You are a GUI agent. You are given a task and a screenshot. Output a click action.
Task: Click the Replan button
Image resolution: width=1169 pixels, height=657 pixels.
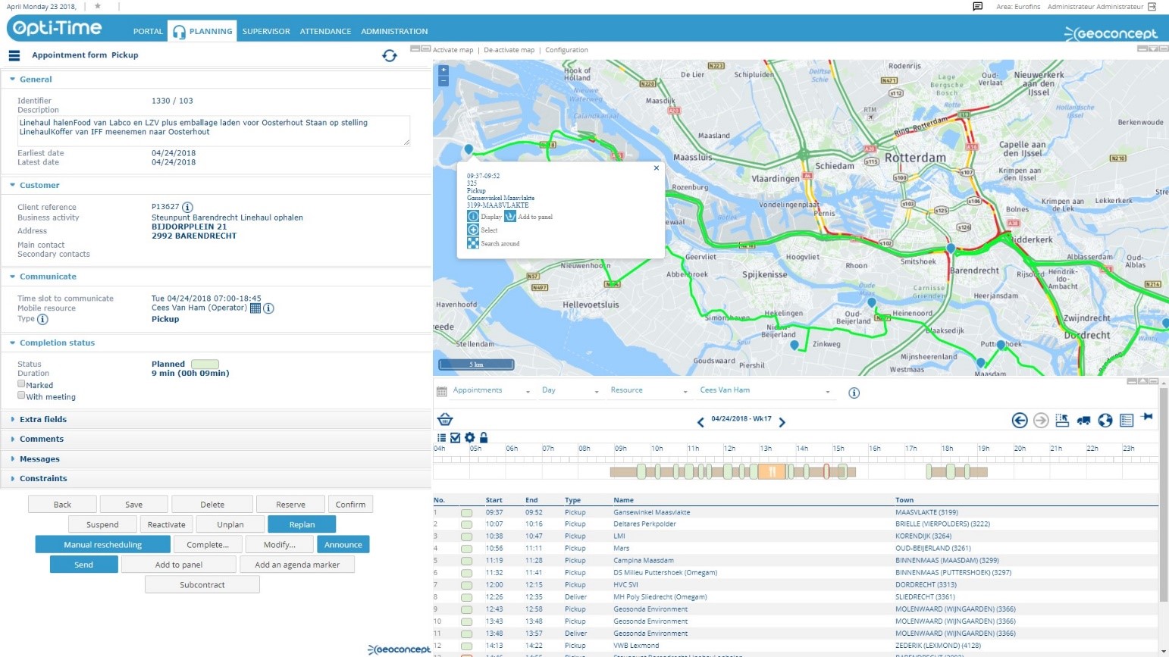coord(301,524)
